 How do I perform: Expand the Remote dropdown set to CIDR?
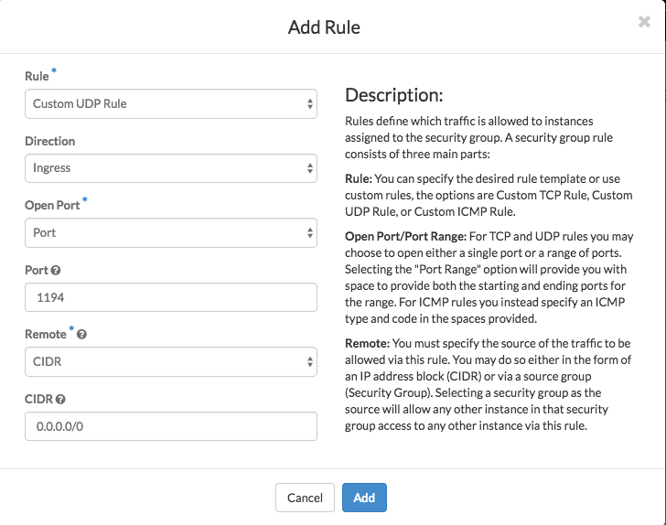pos(171,361)
